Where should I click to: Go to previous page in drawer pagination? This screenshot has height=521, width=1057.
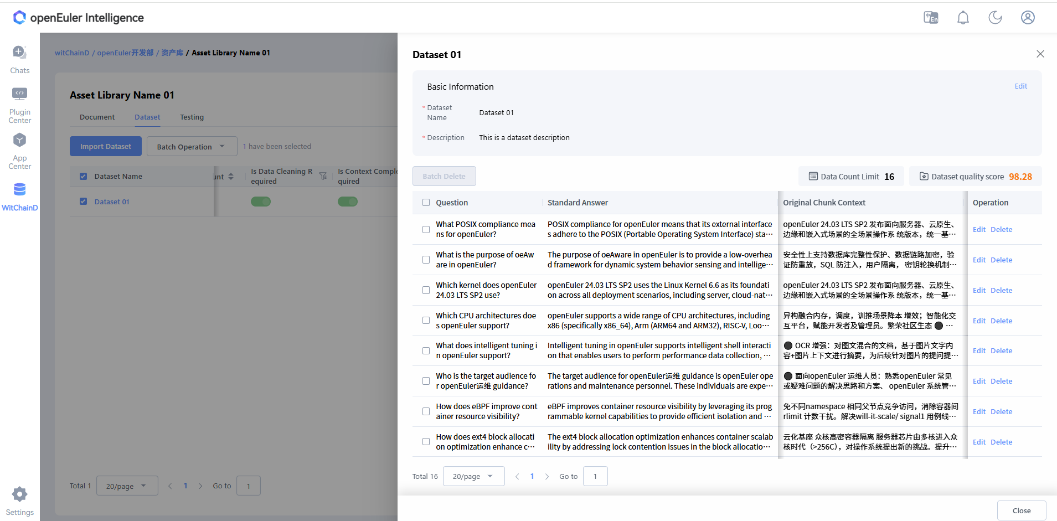coord(517,476)
